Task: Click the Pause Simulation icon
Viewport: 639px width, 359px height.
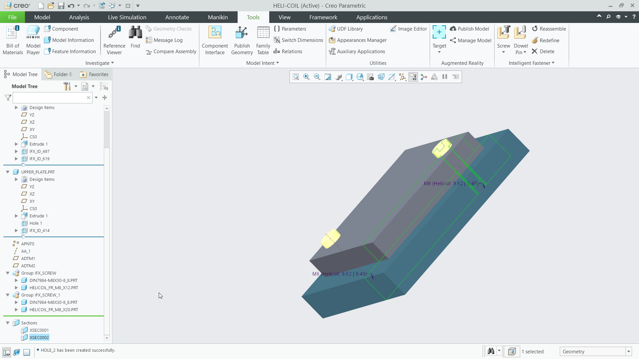Action: pos(445,77)
